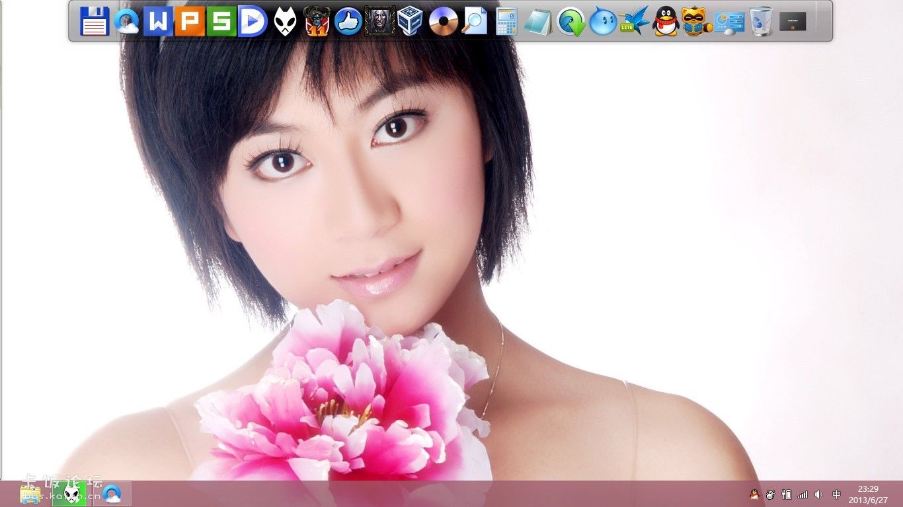Launch the Warcraft Lich King portrait icon
This screenshot has height=507, width=903.
point(380,21)
